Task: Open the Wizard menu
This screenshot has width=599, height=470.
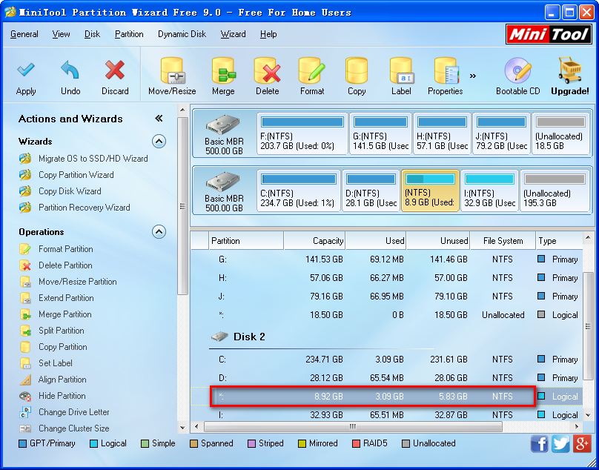Action: [x=233, y=34]
